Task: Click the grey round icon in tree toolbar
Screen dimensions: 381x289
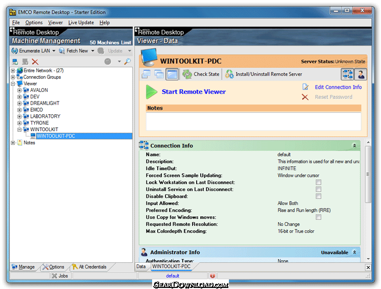Action: click(108, 61)
